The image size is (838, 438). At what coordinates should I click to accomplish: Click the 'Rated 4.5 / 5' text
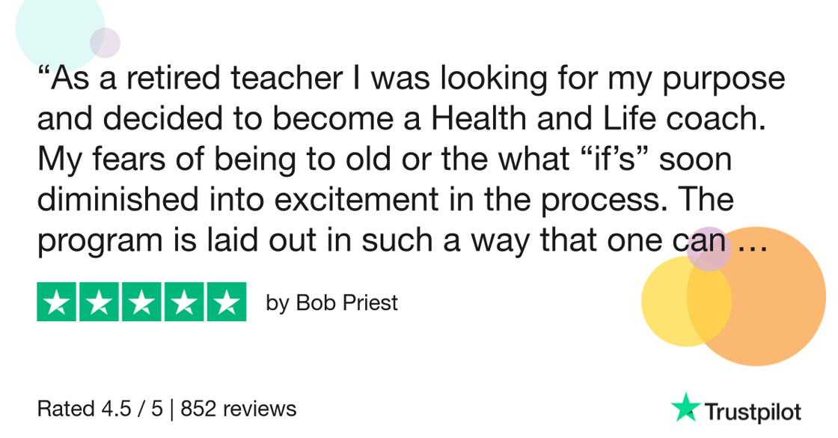point(100,409)
